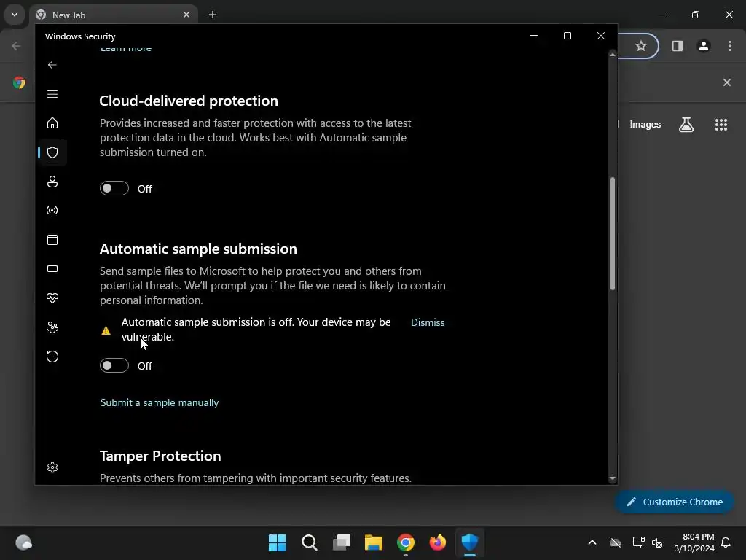The height and width of the screenshot is (560, 746).
Task: Click the Tamper Protection heading
Action: (x=160, y=456)
